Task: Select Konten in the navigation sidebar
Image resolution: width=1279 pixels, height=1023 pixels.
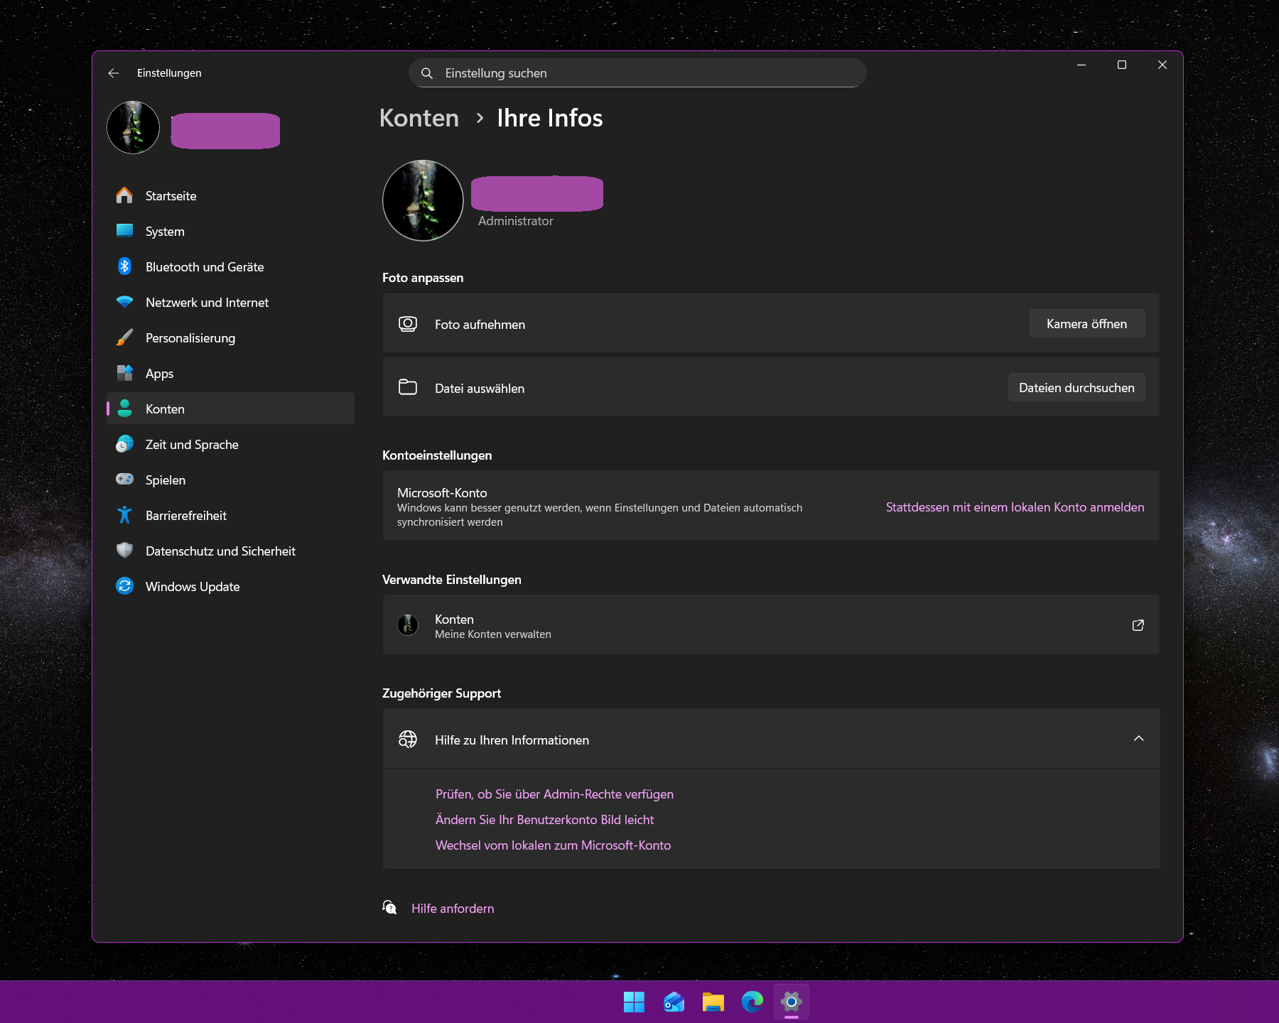Action: click(x=165, y=408)
